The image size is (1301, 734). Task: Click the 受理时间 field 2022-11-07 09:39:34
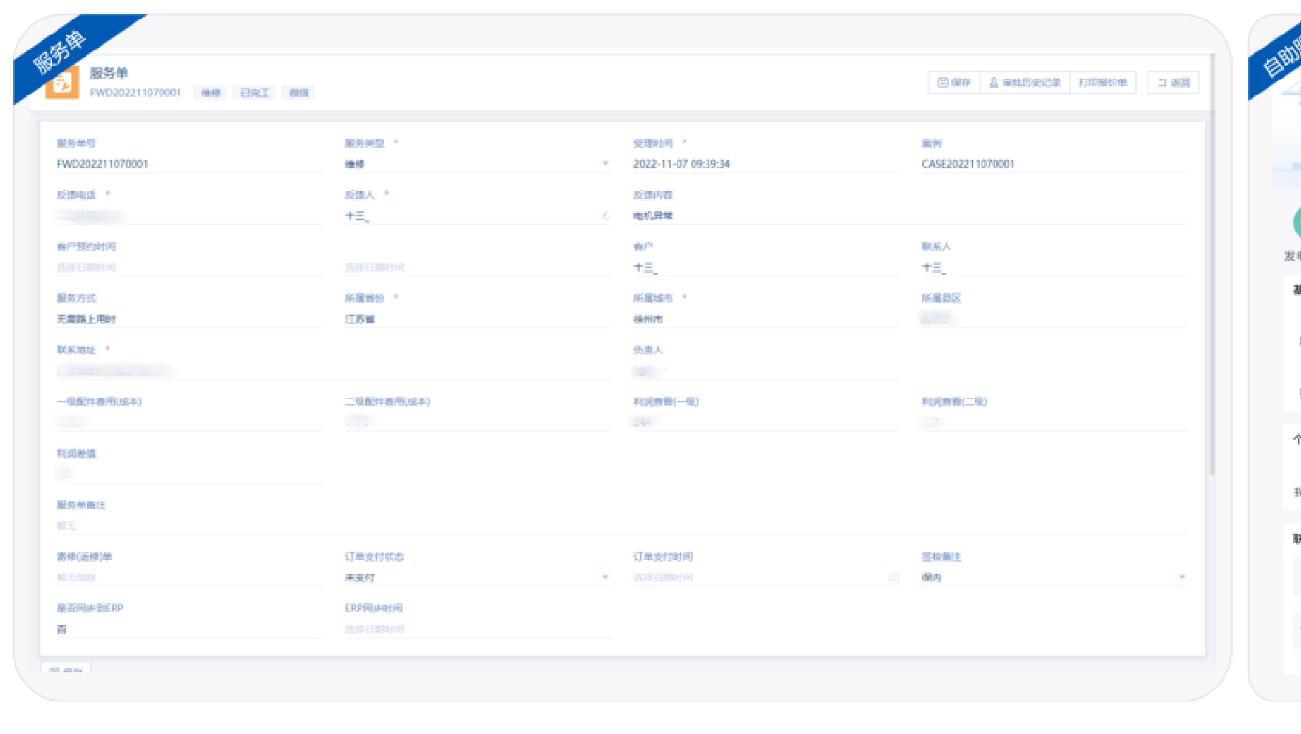(766, 164)
